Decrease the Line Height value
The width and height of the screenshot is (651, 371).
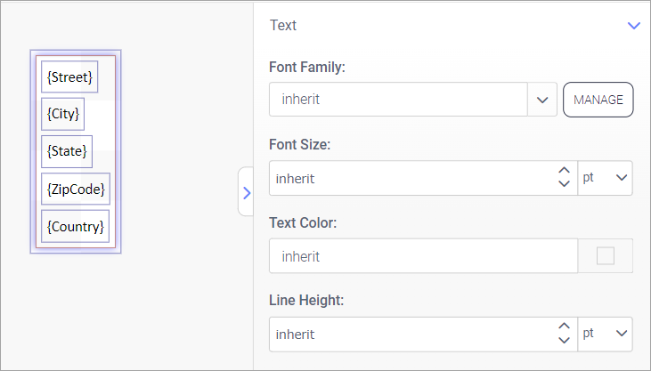click(563, 341)
